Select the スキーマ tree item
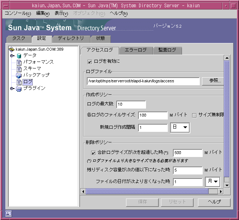 pos(32,68)
